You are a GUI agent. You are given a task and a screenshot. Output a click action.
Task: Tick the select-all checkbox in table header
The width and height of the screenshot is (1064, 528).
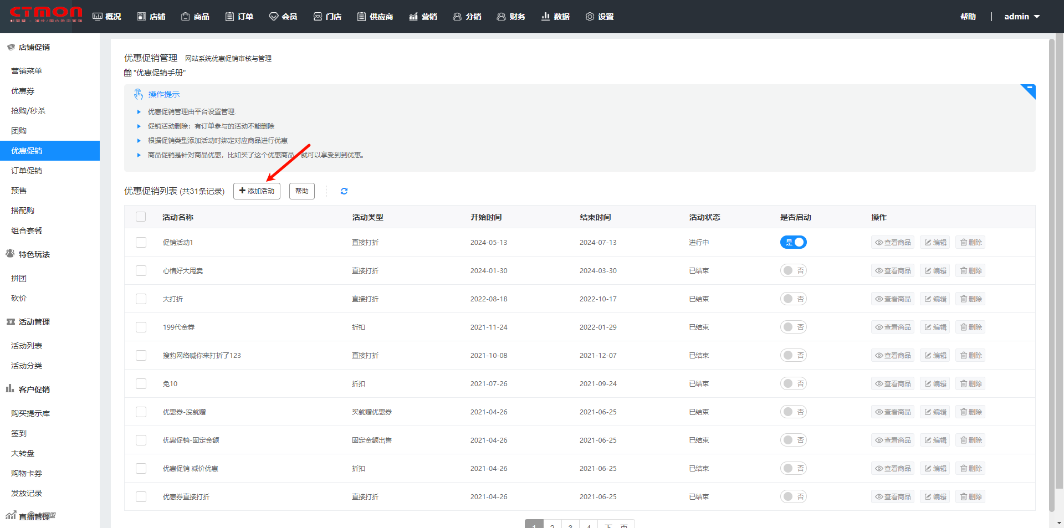point(141,217)
